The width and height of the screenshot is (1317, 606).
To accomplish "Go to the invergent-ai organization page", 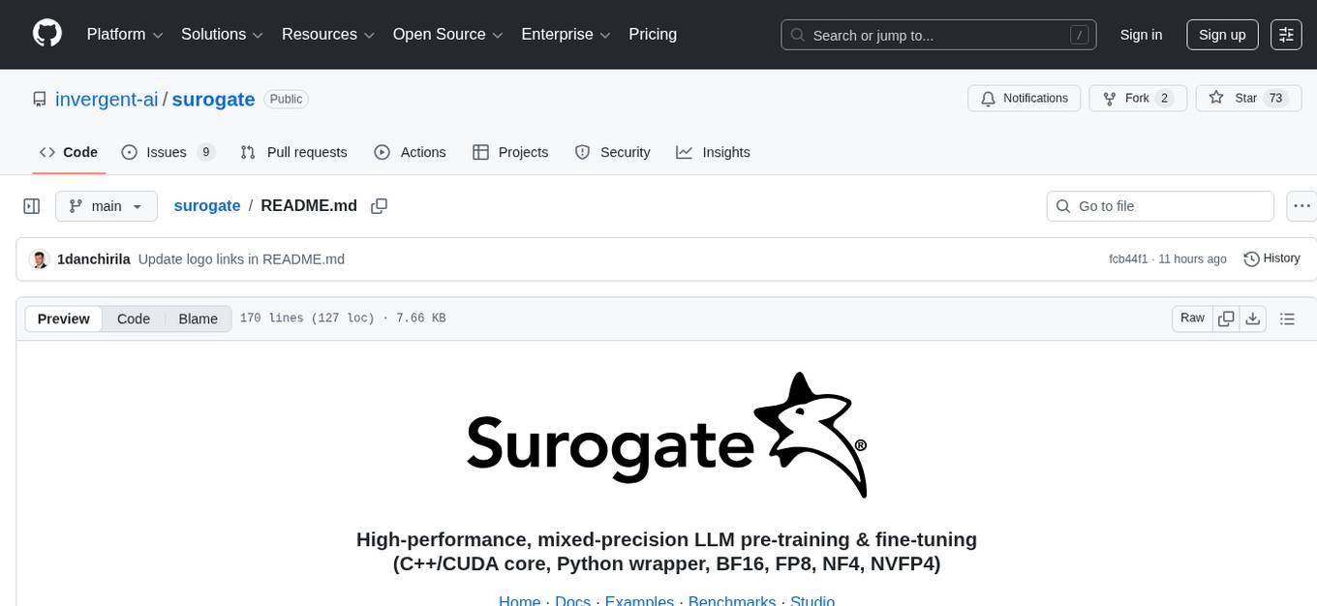I will click(x=107, y=99).
